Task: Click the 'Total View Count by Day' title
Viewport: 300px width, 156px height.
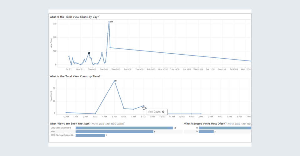Action: [74, 17]
